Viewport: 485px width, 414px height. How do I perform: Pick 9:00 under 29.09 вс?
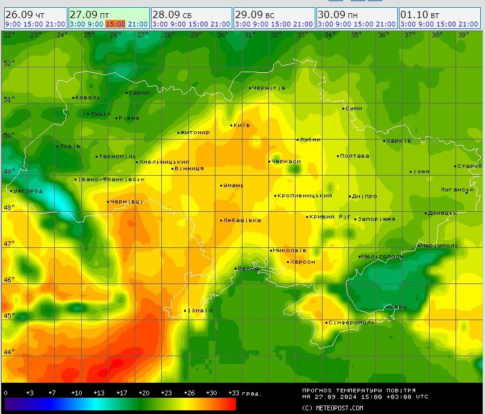pos(260,24)
